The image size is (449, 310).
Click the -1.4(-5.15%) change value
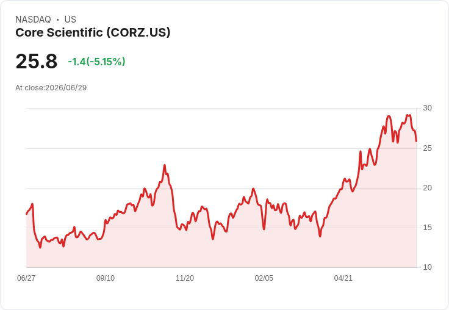(x=96, y=62)
